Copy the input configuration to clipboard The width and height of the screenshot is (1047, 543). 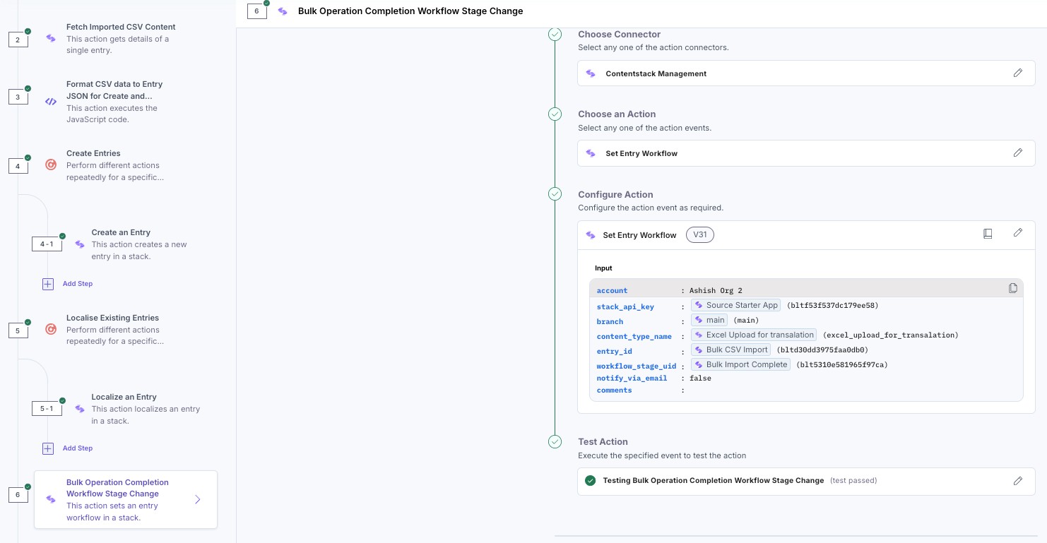1012,288
